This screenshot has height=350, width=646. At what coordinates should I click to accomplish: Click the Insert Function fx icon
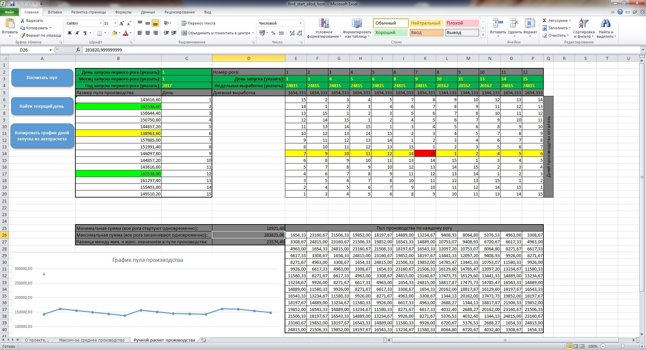(x=78, y=50)
